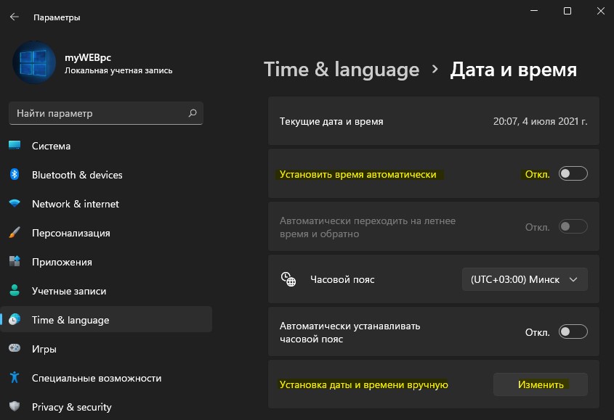Click the Bluetooth icon in sidebar
The width and height of the screenshot is (614, 420).
click(15, 174)
